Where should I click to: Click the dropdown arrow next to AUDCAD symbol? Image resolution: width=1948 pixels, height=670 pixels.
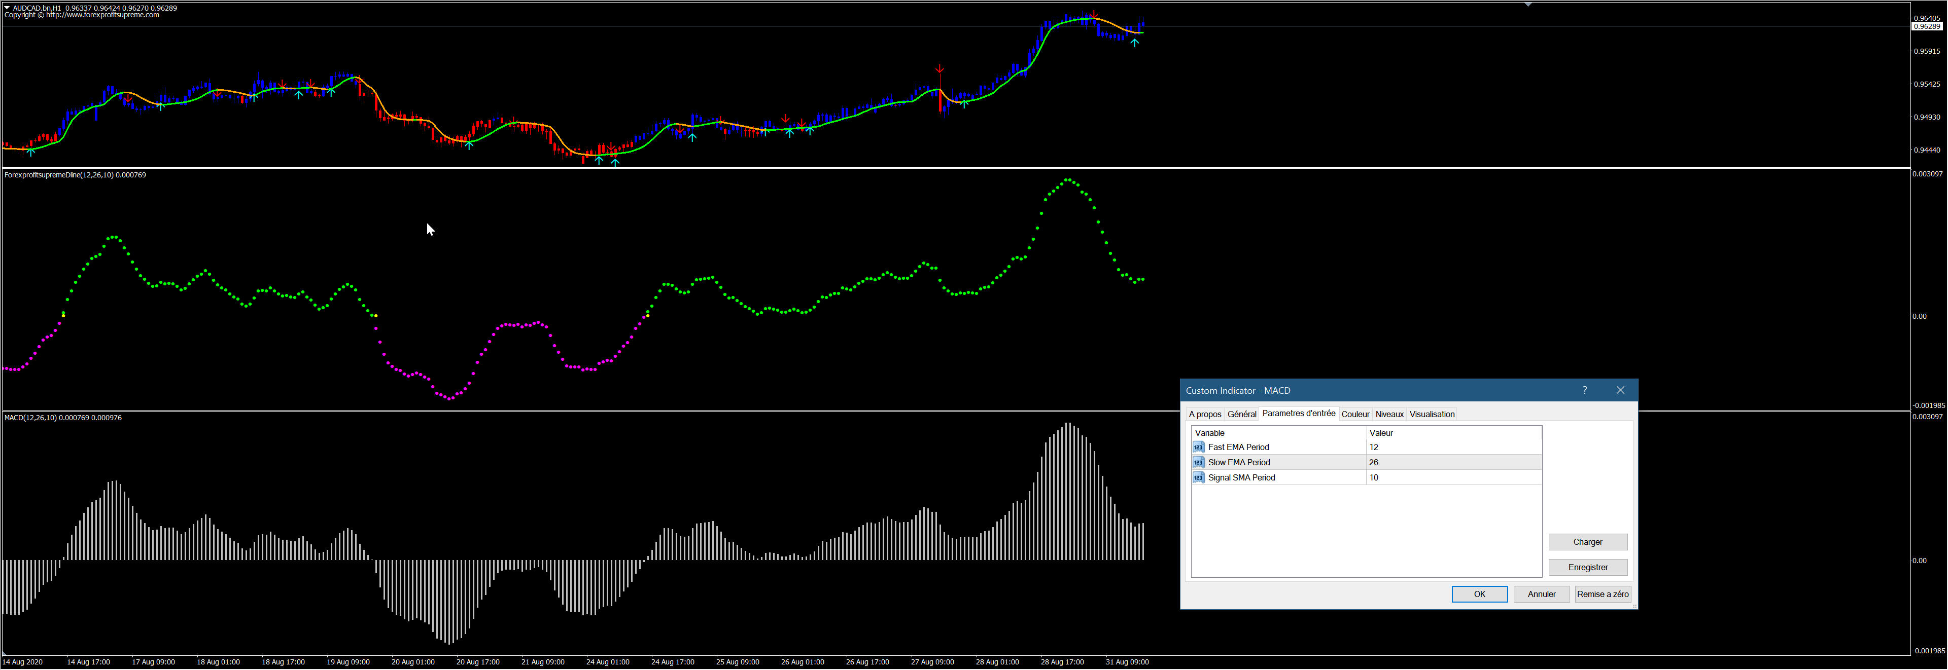(7, 8)
